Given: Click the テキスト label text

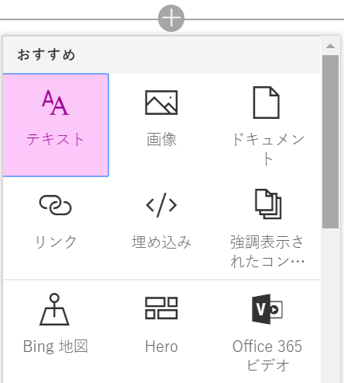Looking at the screenshot, I should [x=56, y=139].
